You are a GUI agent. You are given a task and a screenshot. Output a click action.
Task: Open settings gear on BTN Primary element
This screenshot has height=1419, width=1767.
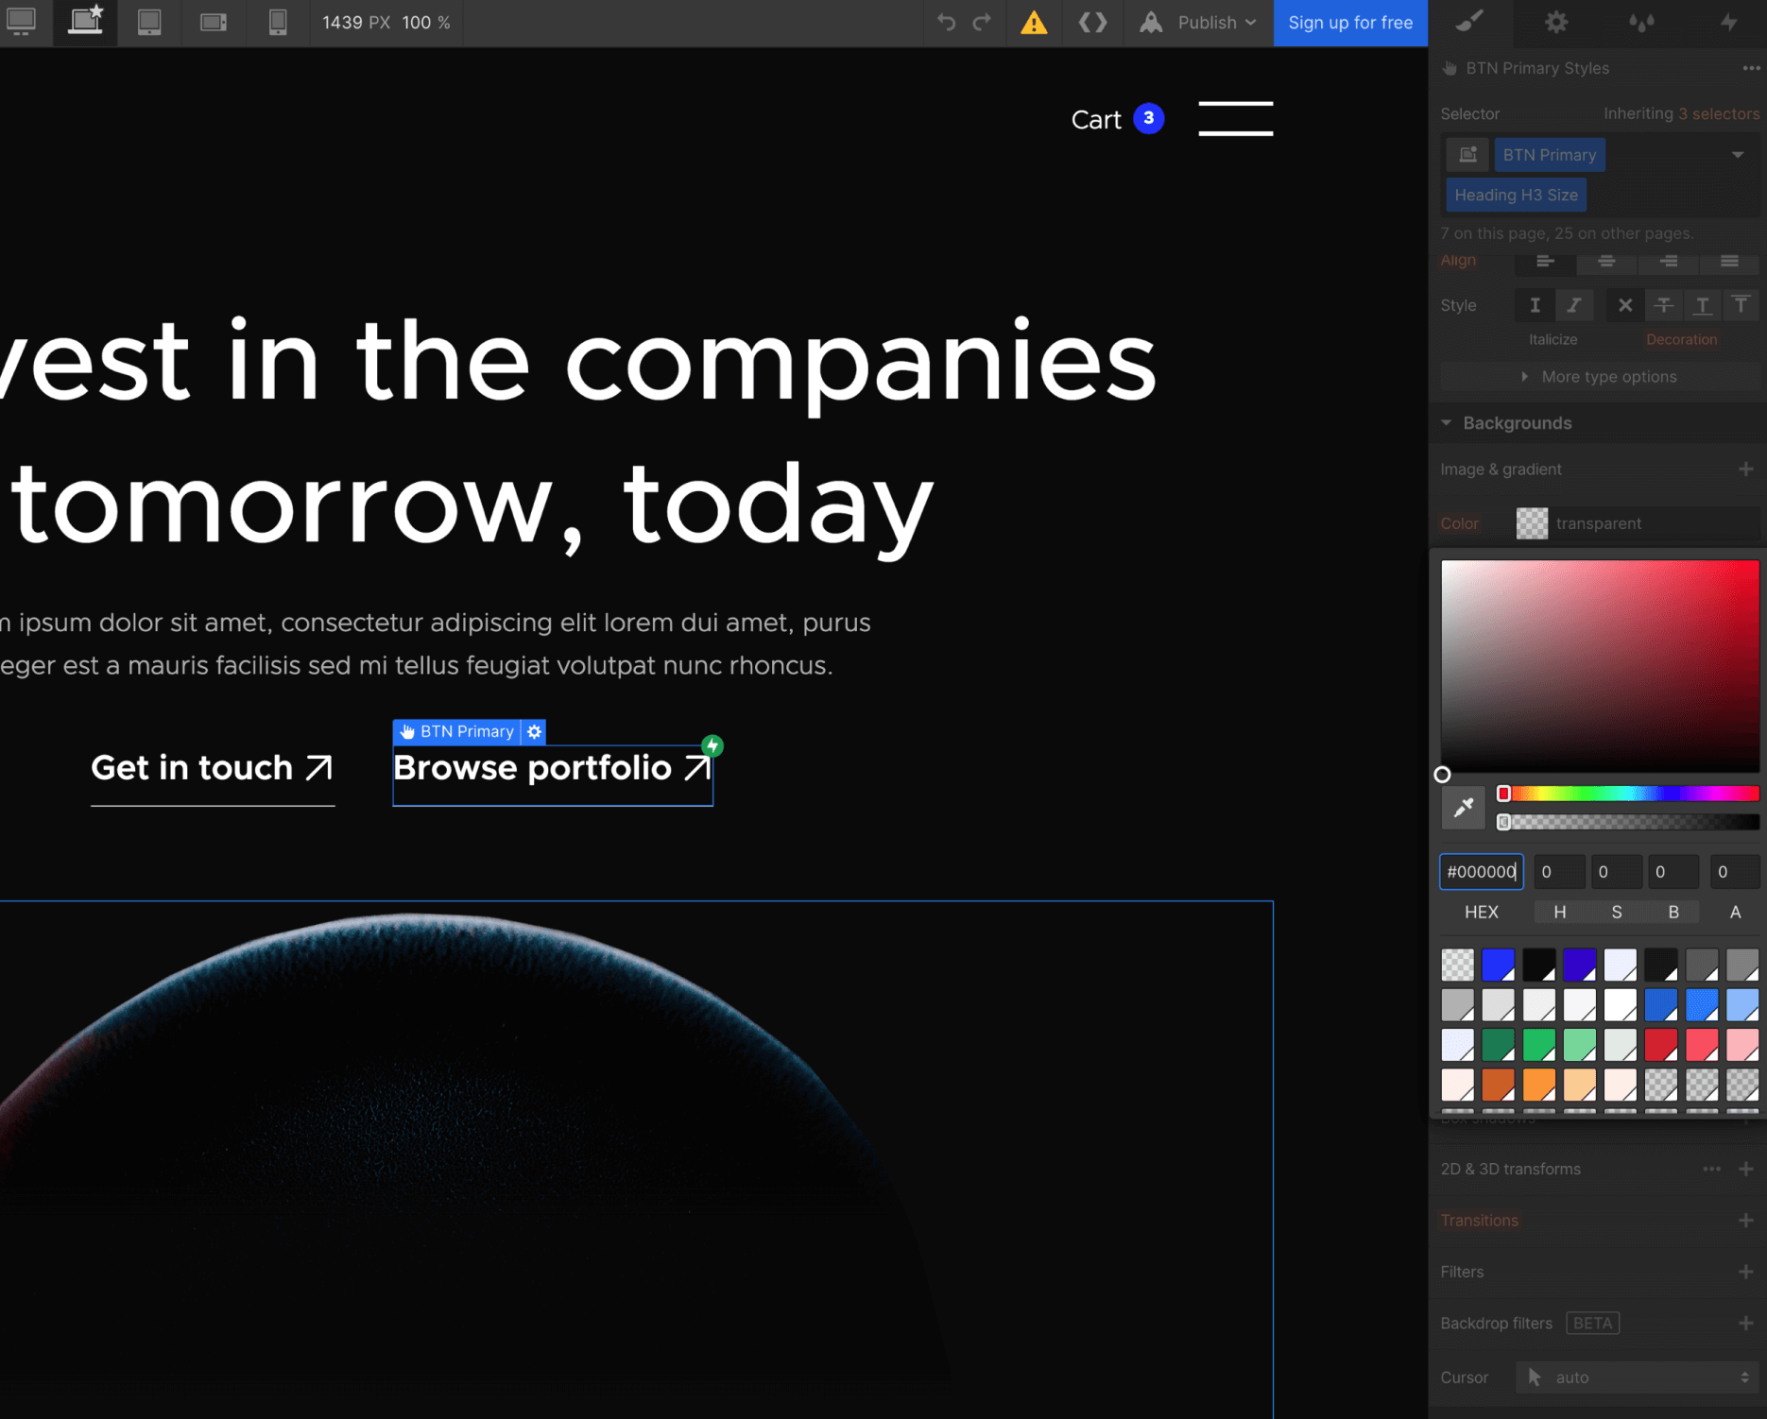[x=535, y=731]
